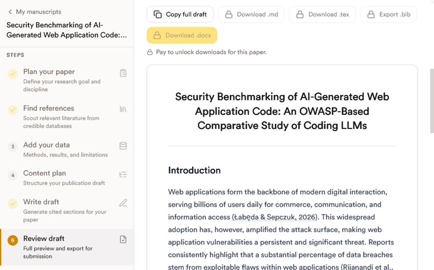The image size is (434, 270).
Task: Click the lock icon on Download .md
Action: [x=229, y=14]
